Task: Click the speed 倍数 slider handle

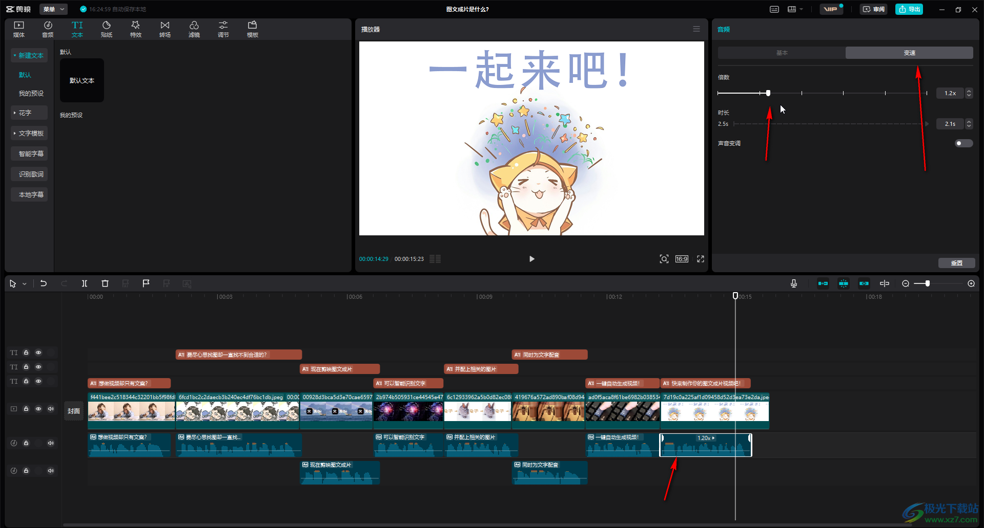Action: (x=768, y=93)
